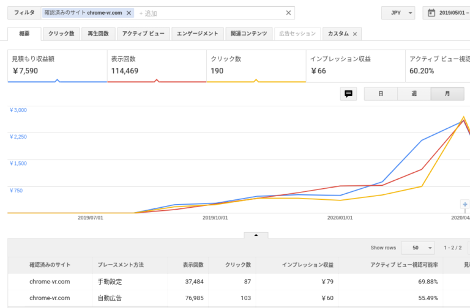
Task: Click the 1 - 2 / 2 pagination text
Action: 453,248
